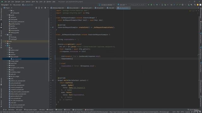Open card_example.dart in the project tree

tap(15, 83)
